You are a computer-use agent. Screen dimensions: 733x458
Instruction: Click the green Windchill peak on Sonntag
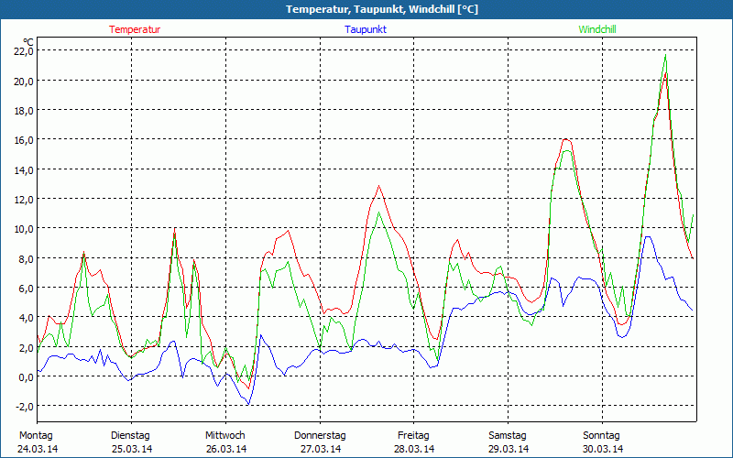(x=665, y=55)
